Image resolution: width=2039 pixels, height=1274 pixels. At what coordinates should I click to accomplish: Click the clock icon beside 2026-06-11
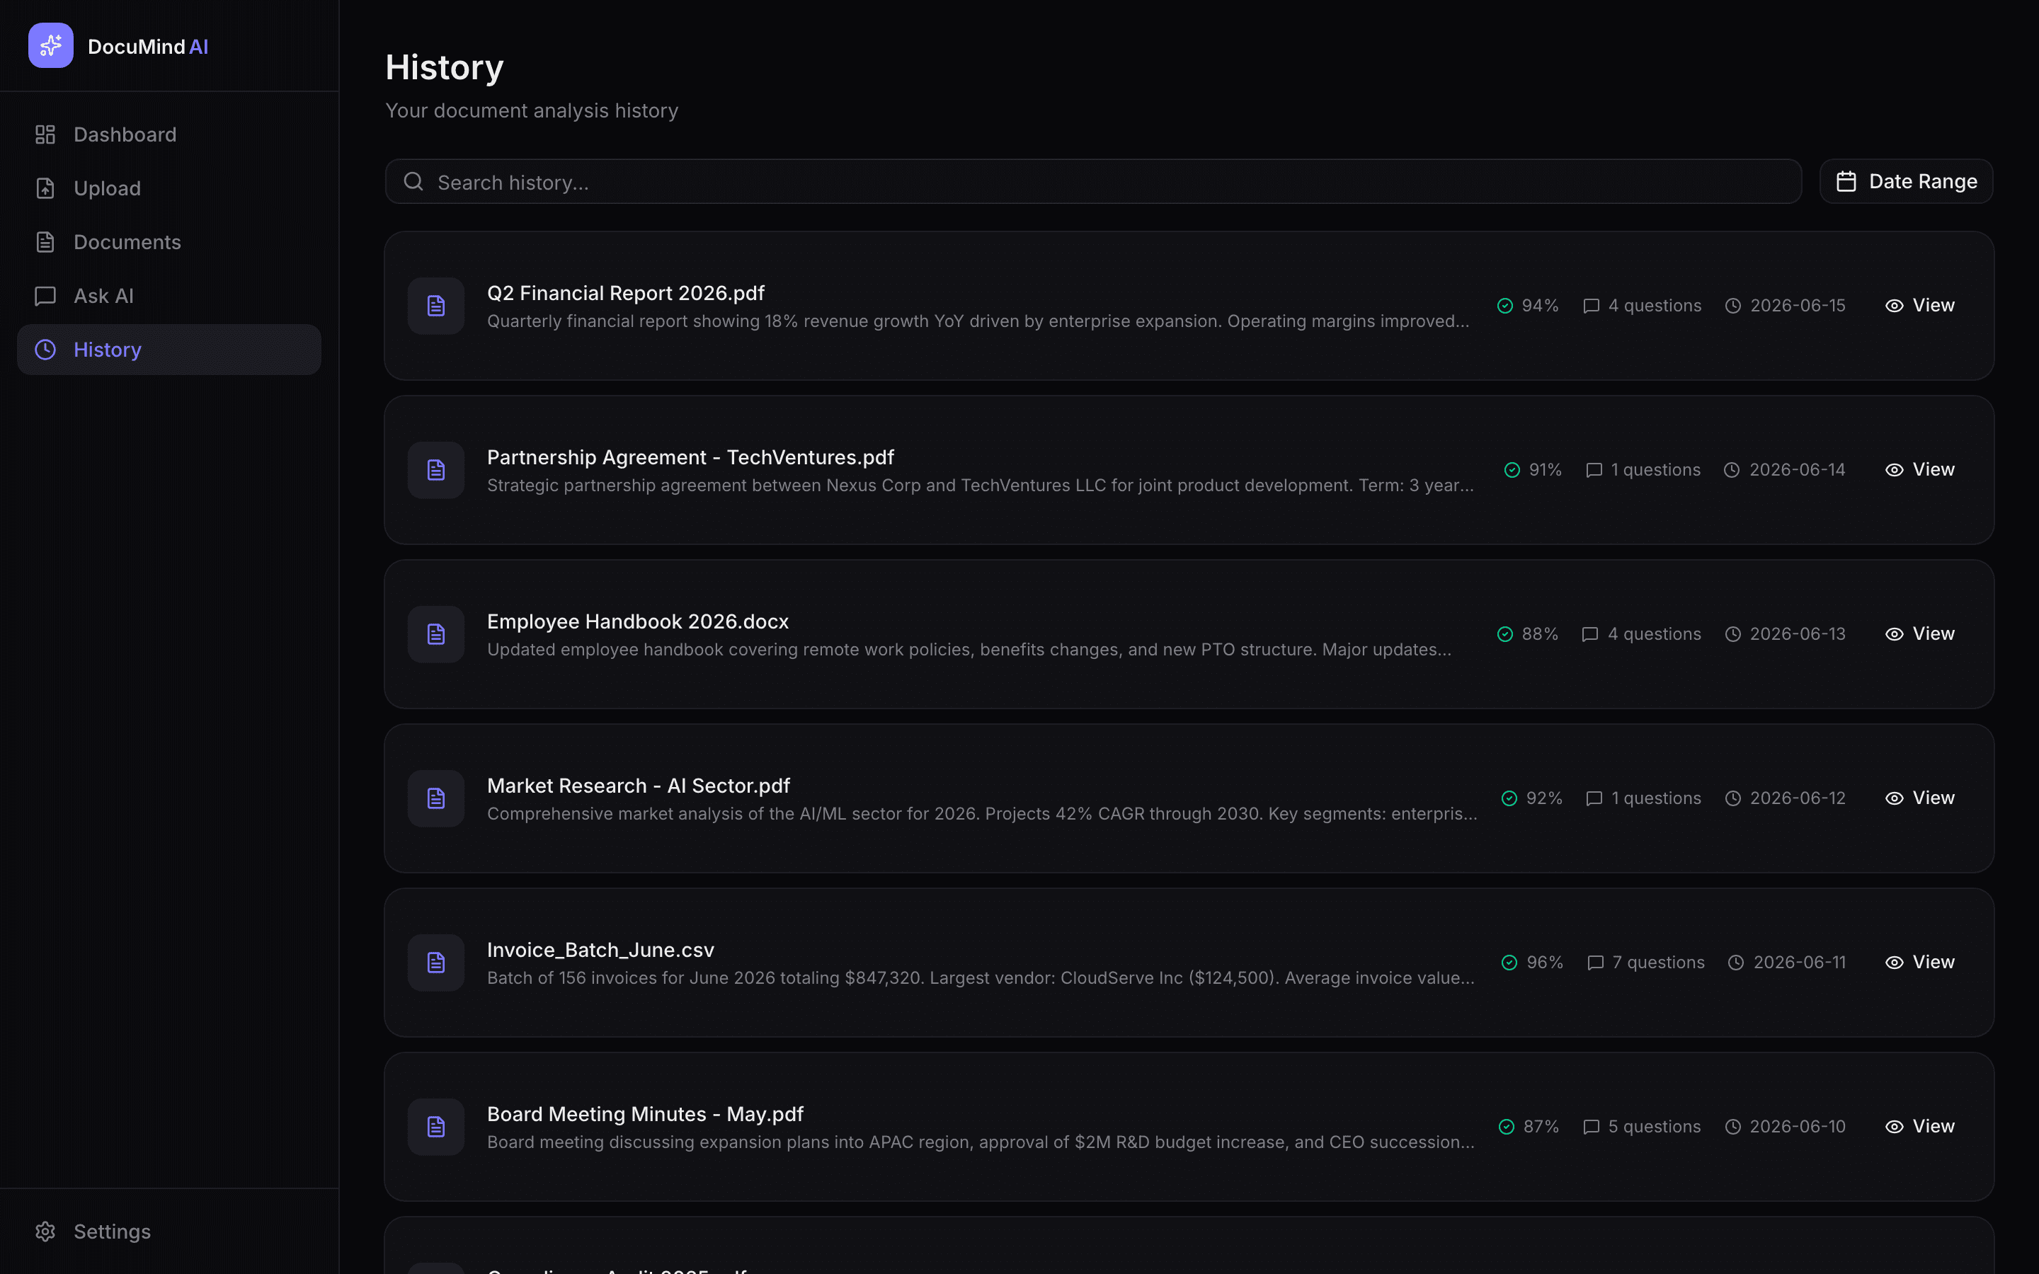[1736, 963]
